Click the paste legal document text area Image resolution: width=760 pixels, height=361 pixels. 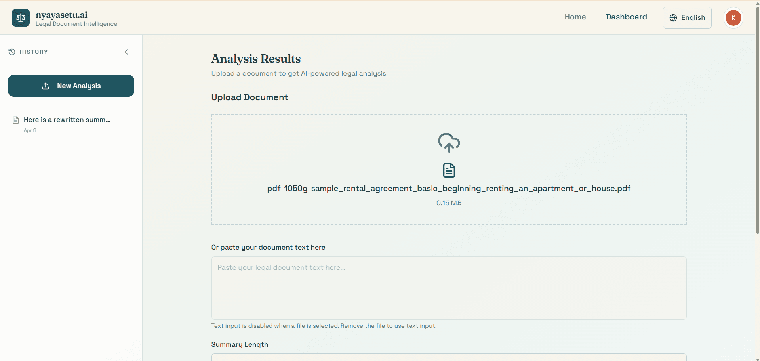tap(449, 288)
